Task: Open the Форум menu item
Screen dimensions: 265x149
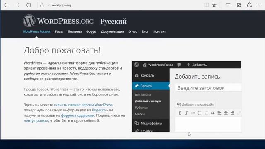Action: 91,31
